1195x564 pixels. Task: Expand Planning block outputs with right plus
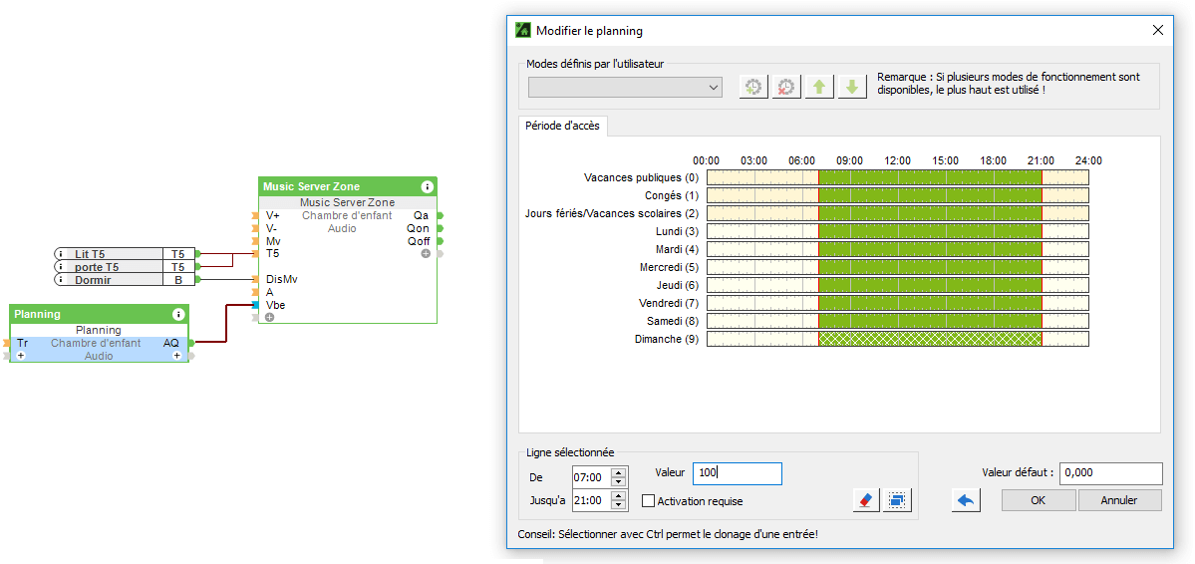tap(176, 356)
